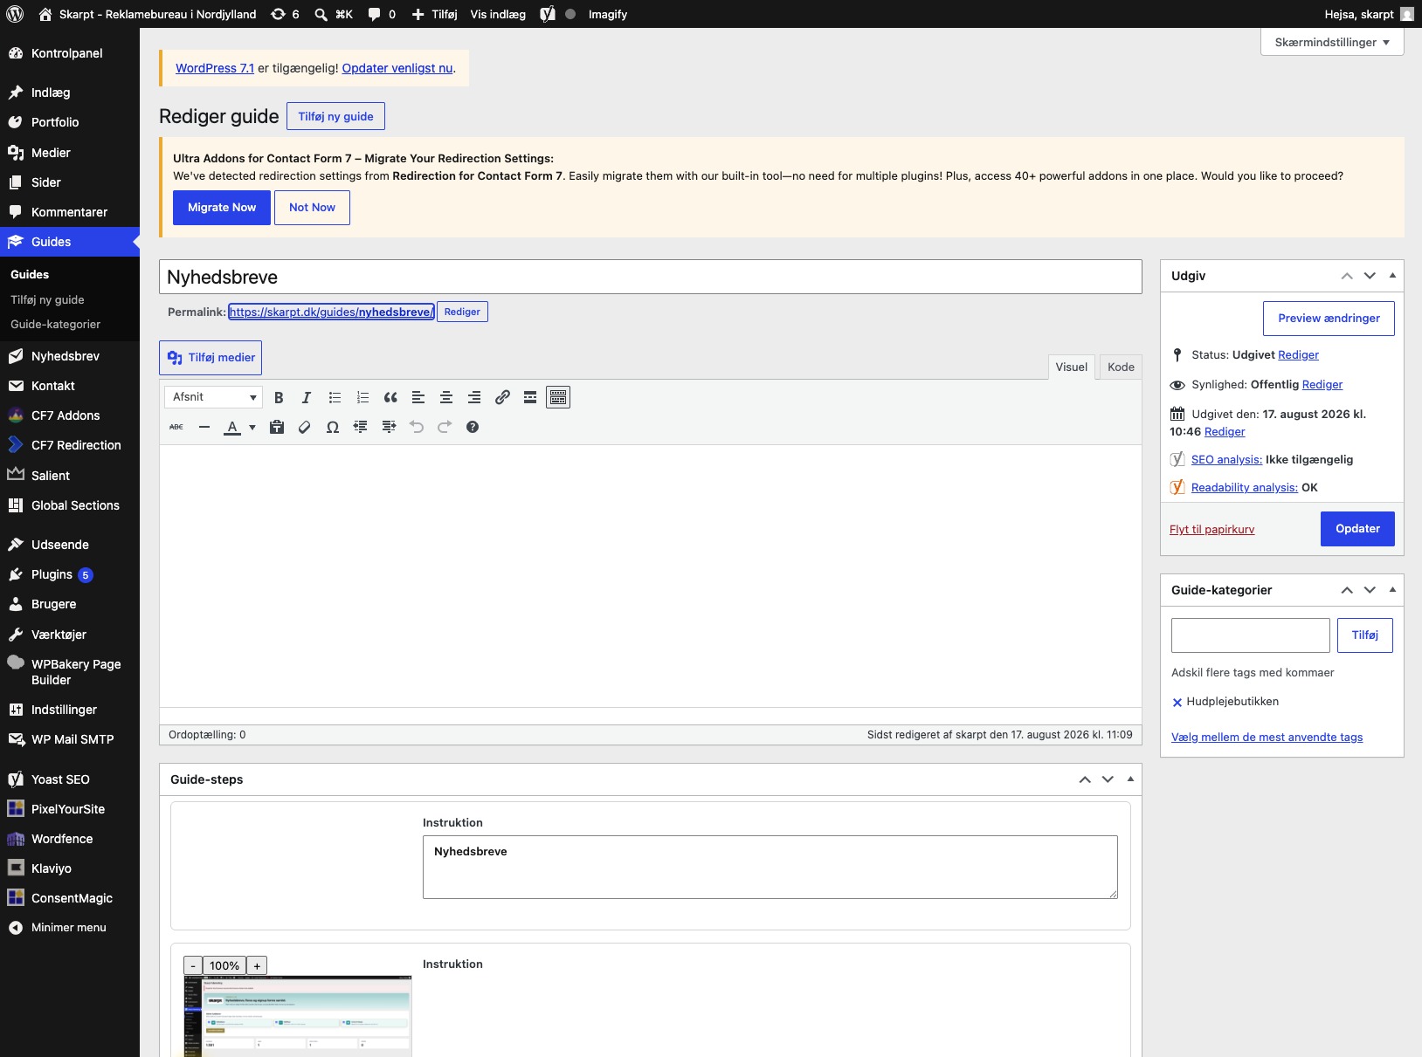Open keyboard shortcuts help icon

coord(473,427)
